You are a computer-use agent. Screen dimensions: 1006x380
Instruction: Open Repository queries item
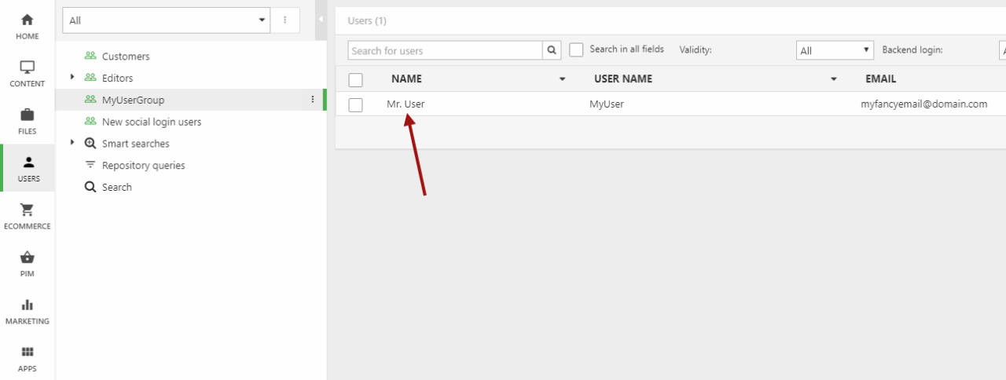(x=143, y=166)
